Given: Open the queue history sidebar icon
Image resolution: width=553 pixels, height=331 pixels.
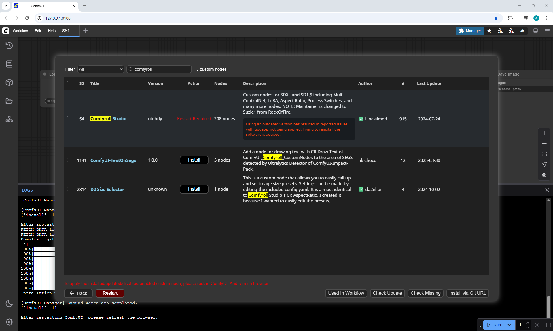Looking at the screenshot, I should coord(9,45).
